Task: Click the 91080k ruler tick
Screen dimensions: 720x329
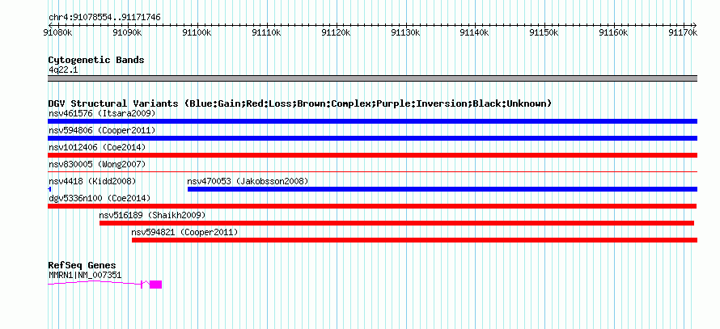Action: coord(58,32)
